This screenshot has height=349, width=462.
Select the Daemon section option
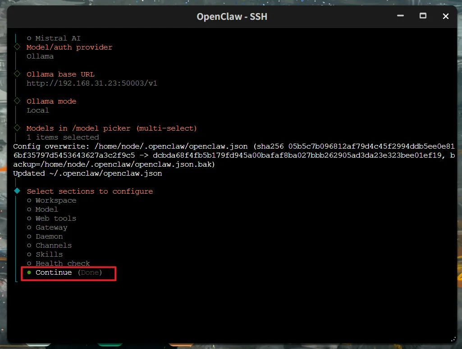click(x=45, y=236)
